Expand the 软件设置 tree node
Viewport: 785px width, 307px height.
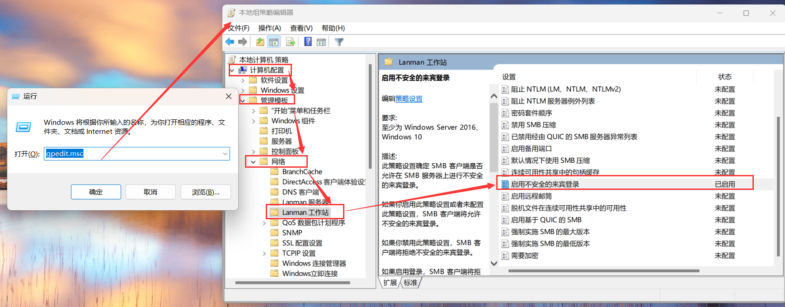[x=243, y=80]
